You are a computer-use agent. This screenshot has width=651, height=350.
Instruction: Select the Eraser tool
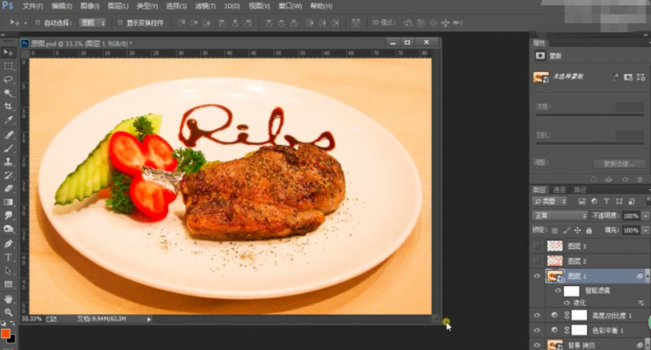pyautogui.click(x=8, y=188)
